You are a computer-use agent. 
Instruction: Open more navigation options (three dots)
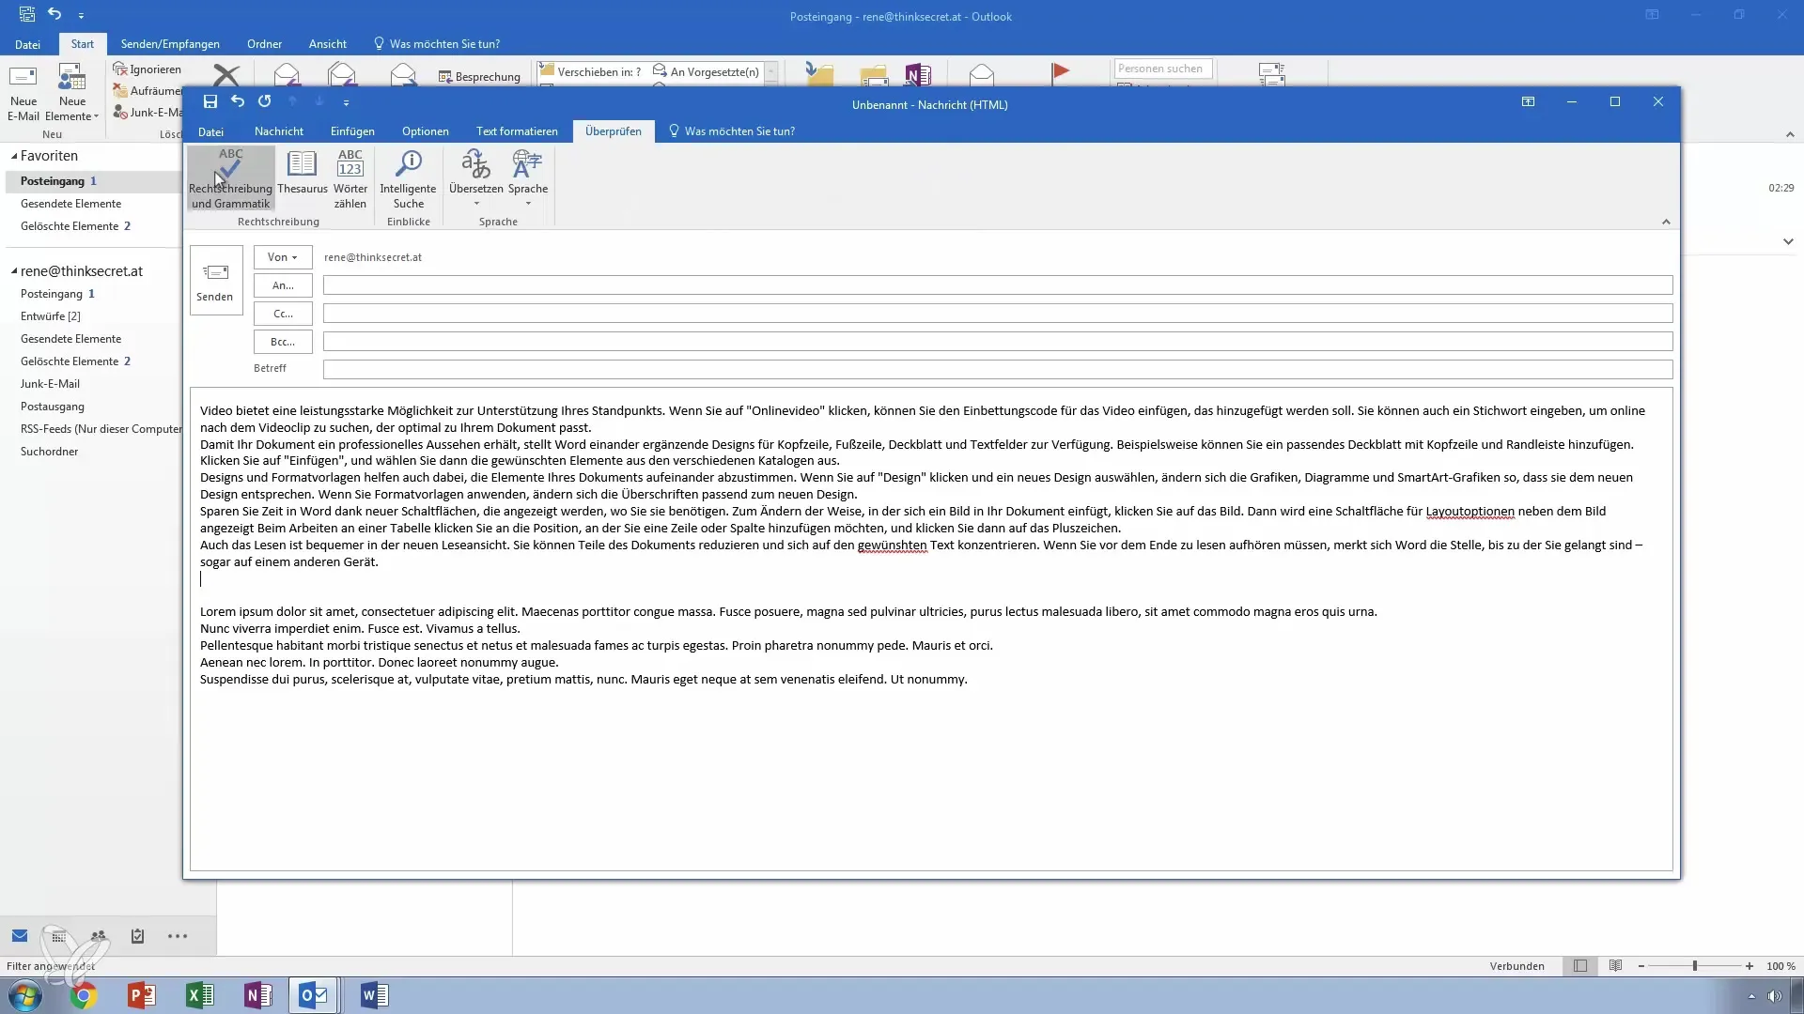click(x=178, y=936)
